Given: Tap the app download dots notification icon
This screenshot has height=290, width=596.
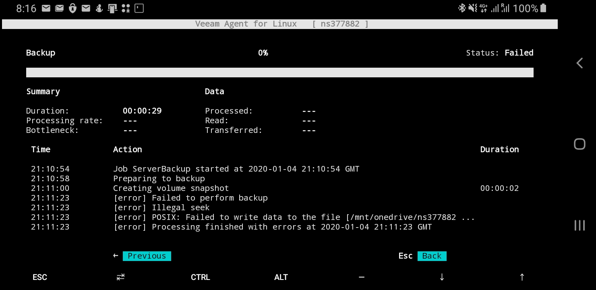Looking at the screenshot, I should [x=126, y=8].
